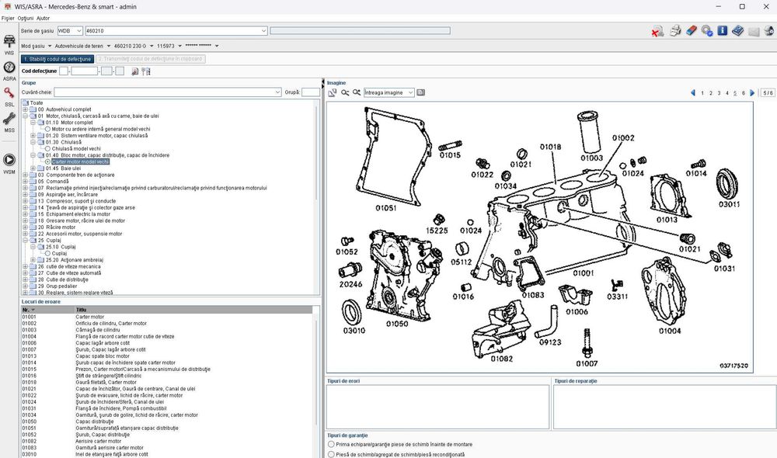Zoom in the parts image
This screenshot has height=458, width=777.
357,92
